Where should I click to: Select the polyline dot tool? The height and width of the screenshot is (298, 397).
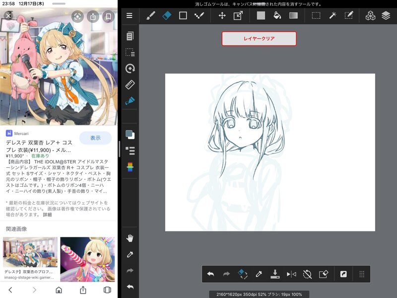199,15
